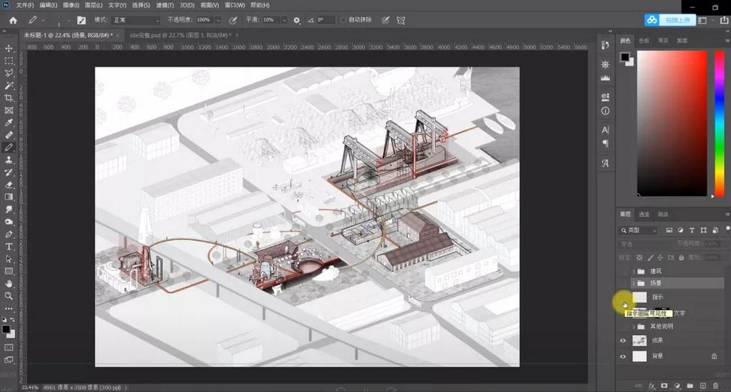The height and width of the screenshot is (392, 731).
Task: Click the fx layer style icon
Action: [651, 386]
